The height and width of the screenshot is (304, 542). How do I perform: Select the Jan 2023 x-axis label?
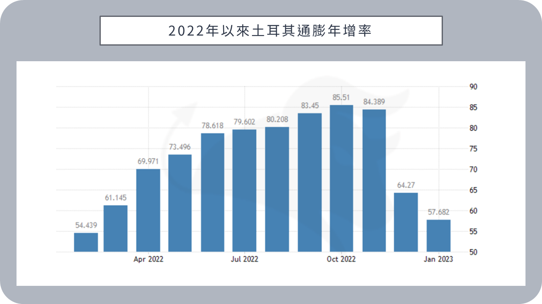(x=438, y=259)
